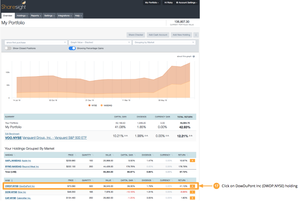Open the DowDuPont Inc name link
The image size is (299, 201).
click(27, 186)
